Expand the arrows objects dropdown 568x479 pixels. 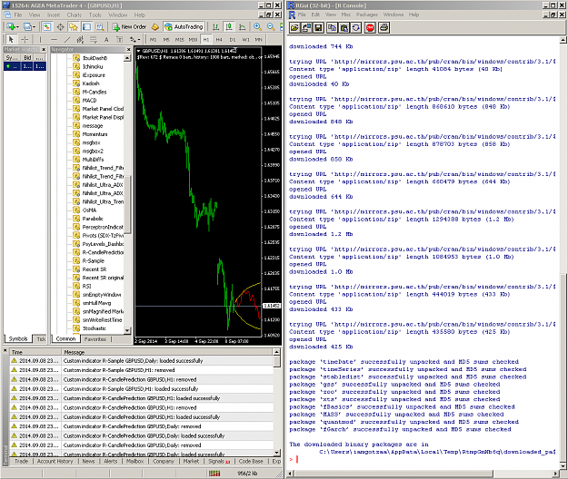pos(139,39)
